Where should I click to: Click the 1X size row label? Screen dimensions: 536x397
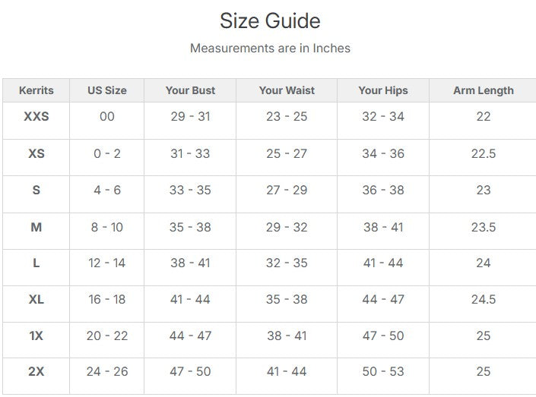[36, 336]
